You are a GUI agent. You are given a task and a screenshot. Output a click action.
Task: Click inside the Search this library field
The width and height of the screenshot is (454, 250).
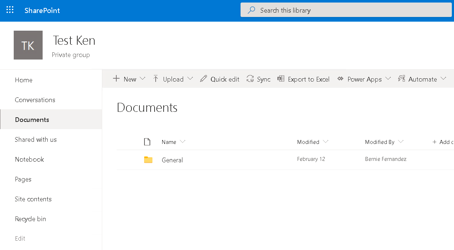click(x=346, y=10)
